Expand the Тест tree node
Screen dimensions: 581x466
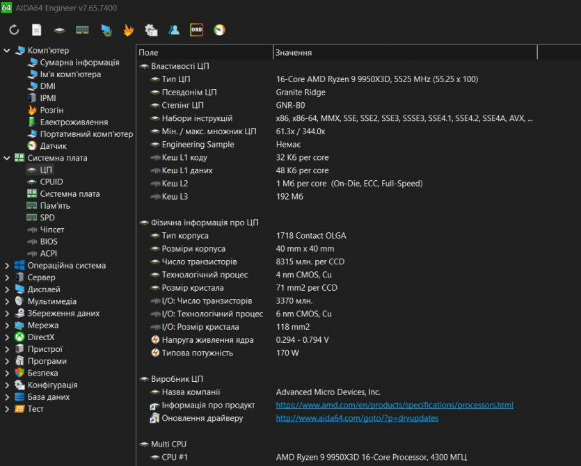pos(7,409)
